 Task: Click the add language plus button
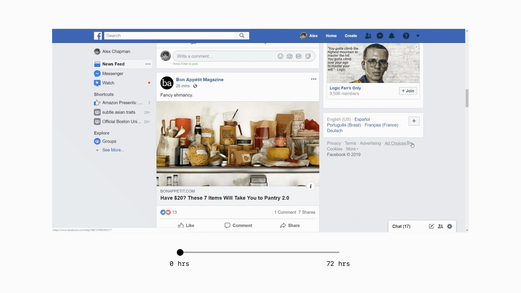414,121
